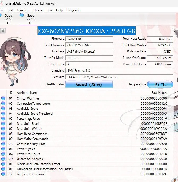Click status orb for Data Units Read

[x=3, y=124]
